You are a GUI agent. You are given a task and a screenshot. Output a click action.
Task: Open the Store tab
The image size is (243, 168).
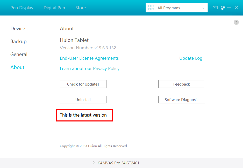[81, 8]
